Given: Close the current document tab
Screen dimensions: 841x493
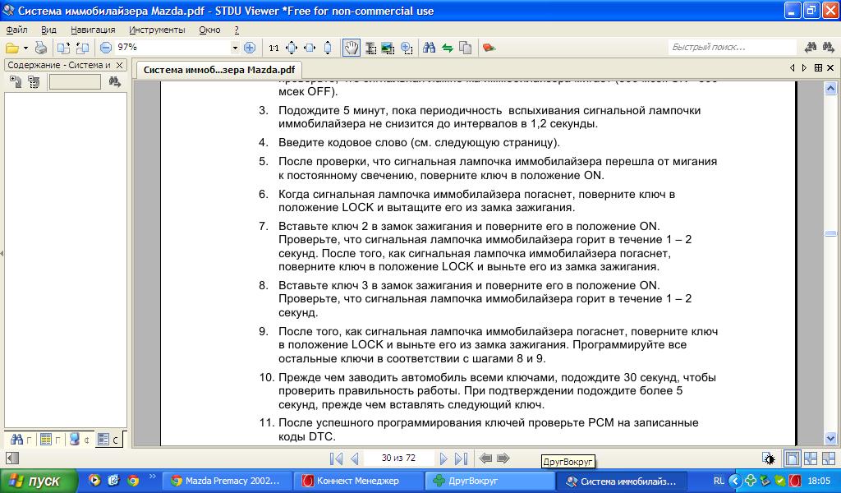Looking at the screenshot, I should pyautogui.click(x=831, y=68).
